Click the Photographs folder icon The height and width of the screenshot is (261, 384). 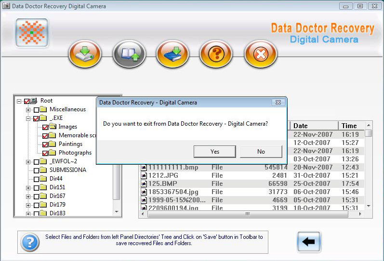tap(53, 152)
